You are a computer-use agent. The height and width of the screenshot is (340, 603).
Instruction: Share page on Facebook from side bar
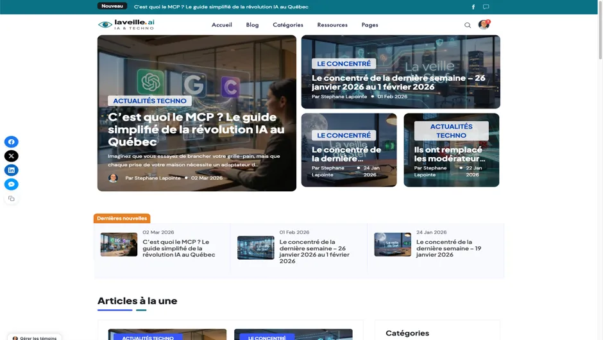coord(11,142)
